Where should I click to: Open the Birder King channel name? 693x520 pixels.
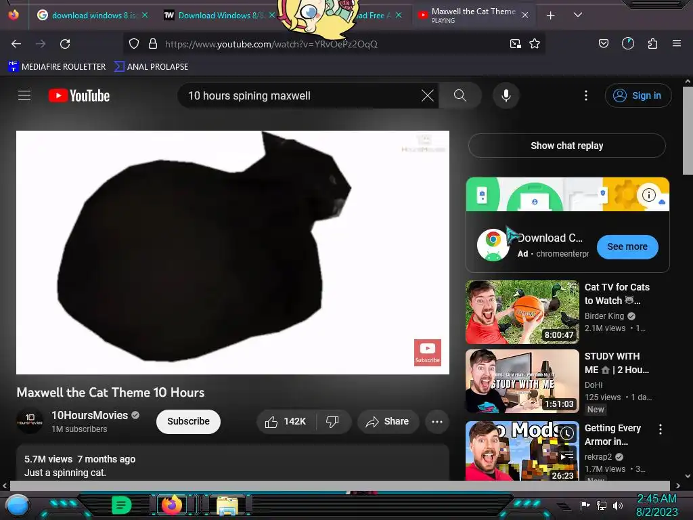[604, 316]
